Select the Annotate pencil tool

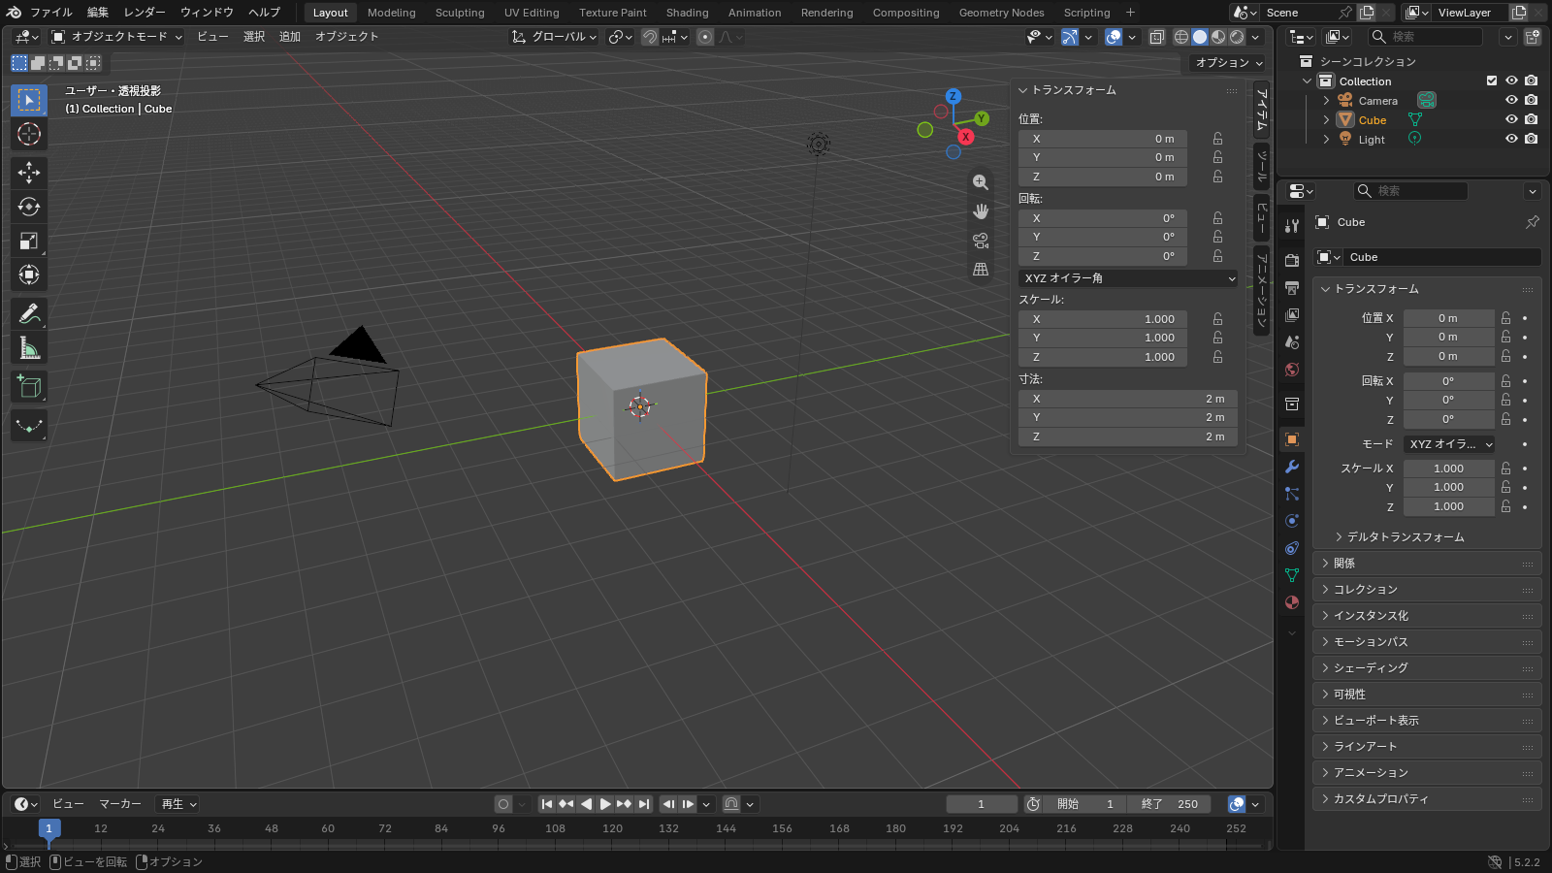pyautogui.click(x=29, y=314)
